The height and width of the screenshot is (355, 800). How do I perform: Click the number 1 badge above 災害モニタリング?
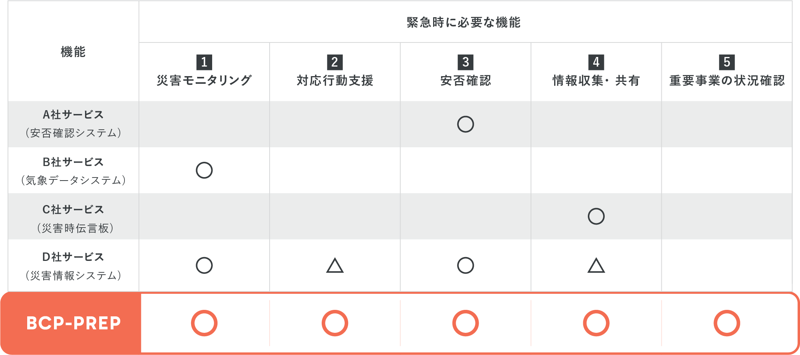tap(204, 62)
